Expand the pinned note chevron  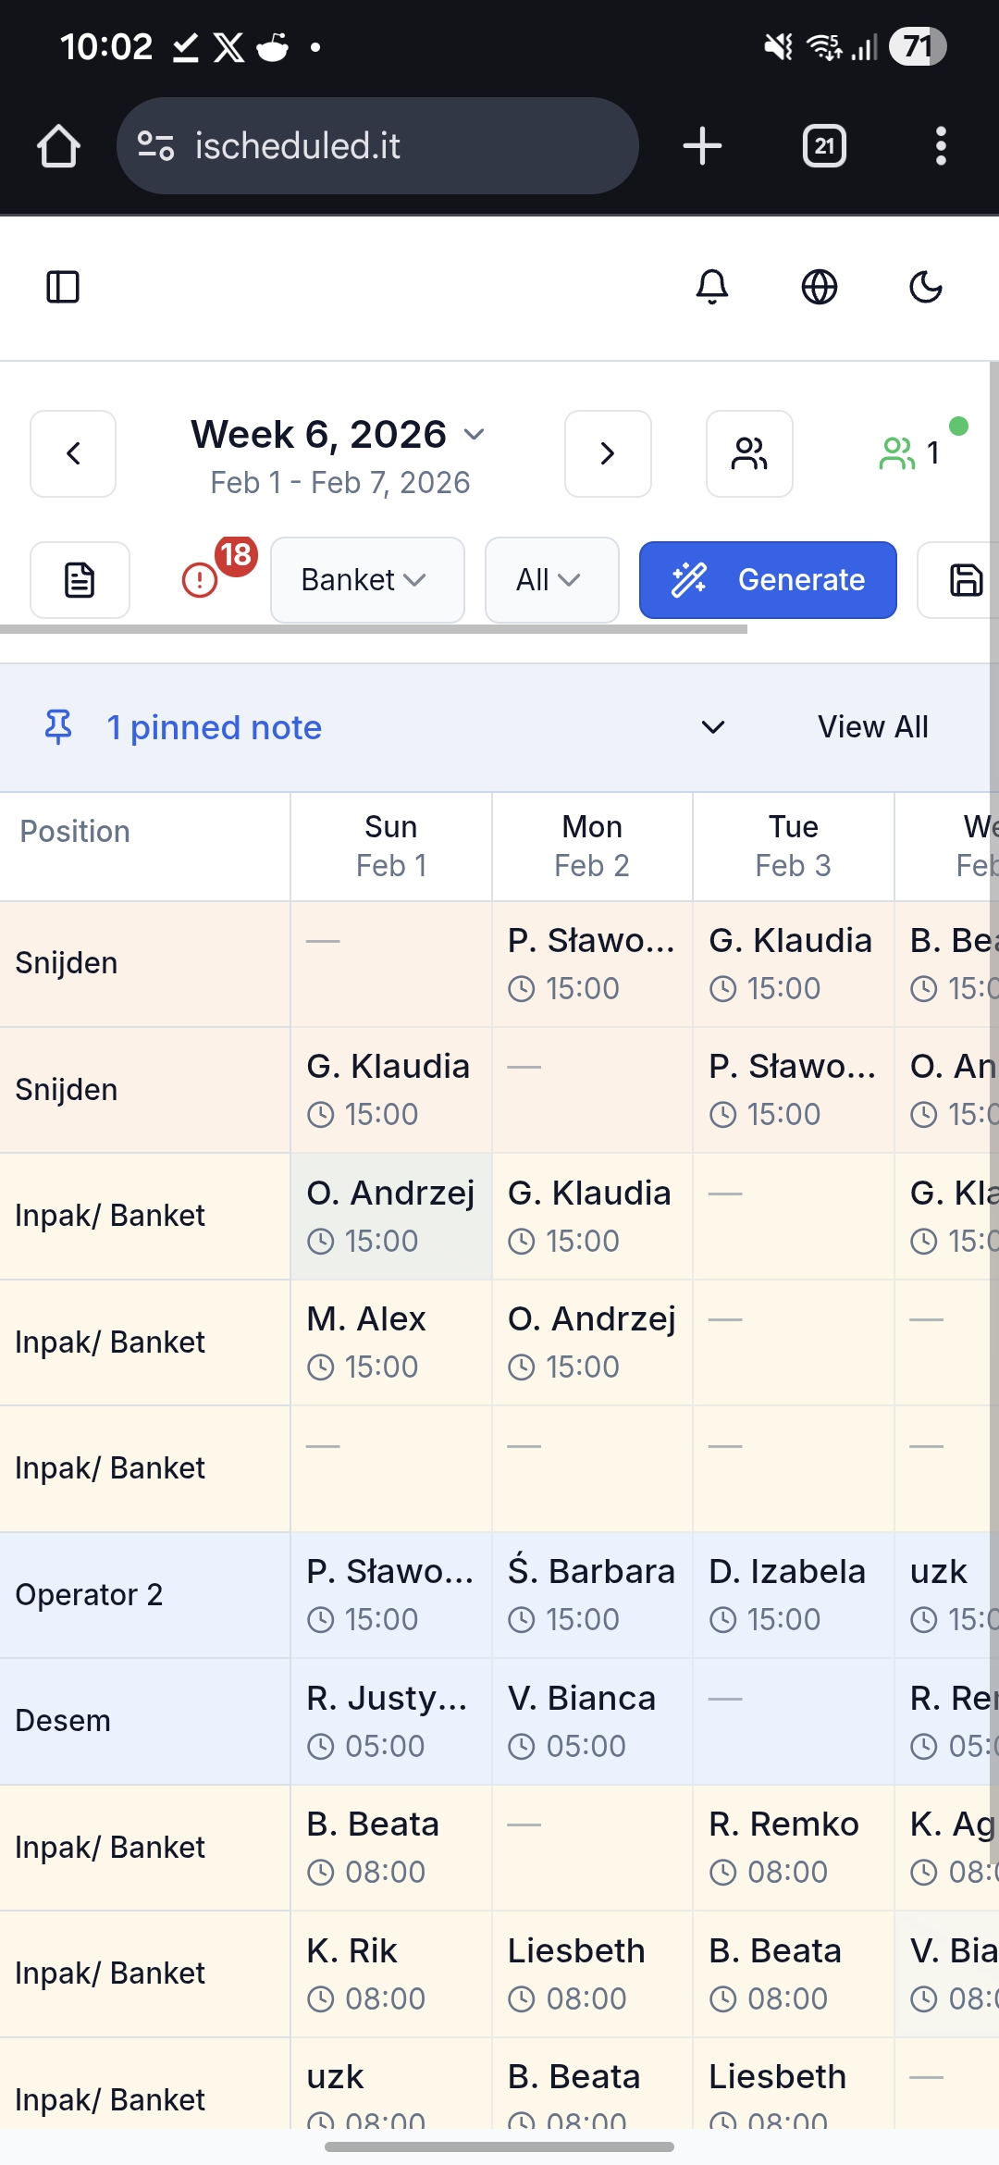pyautogui.click(x=713, y=727)
